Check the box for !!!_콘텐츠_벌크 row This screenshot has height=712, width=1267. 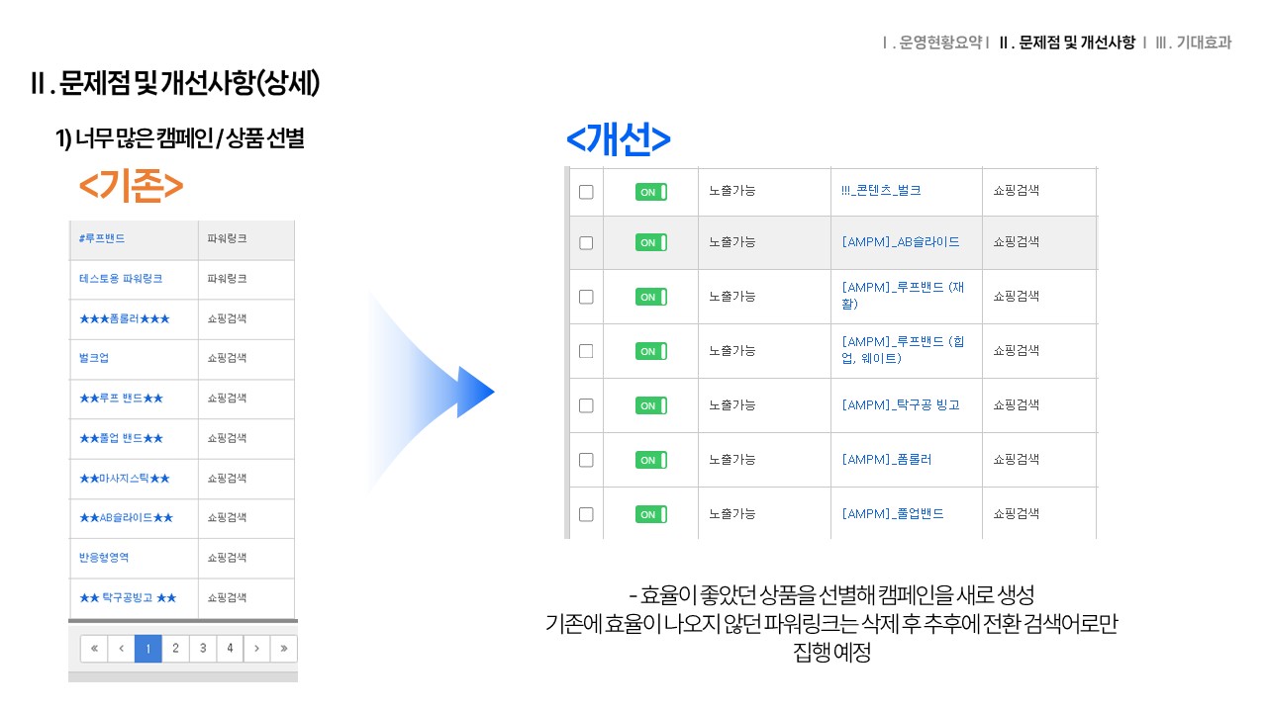[x=586, y=192]
